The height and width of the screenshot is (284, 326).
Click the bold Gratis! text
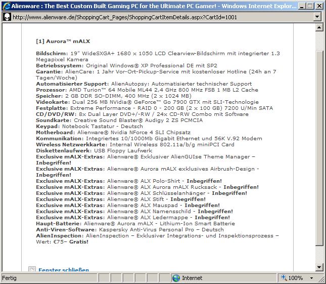(79, 241)
